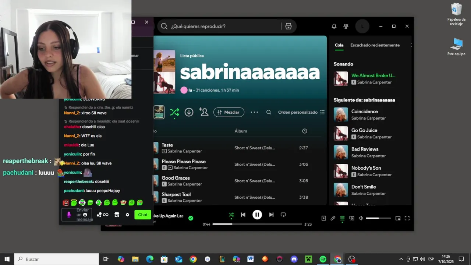
Task: Open Spotify notifications bell
Action: pos(334,26)
